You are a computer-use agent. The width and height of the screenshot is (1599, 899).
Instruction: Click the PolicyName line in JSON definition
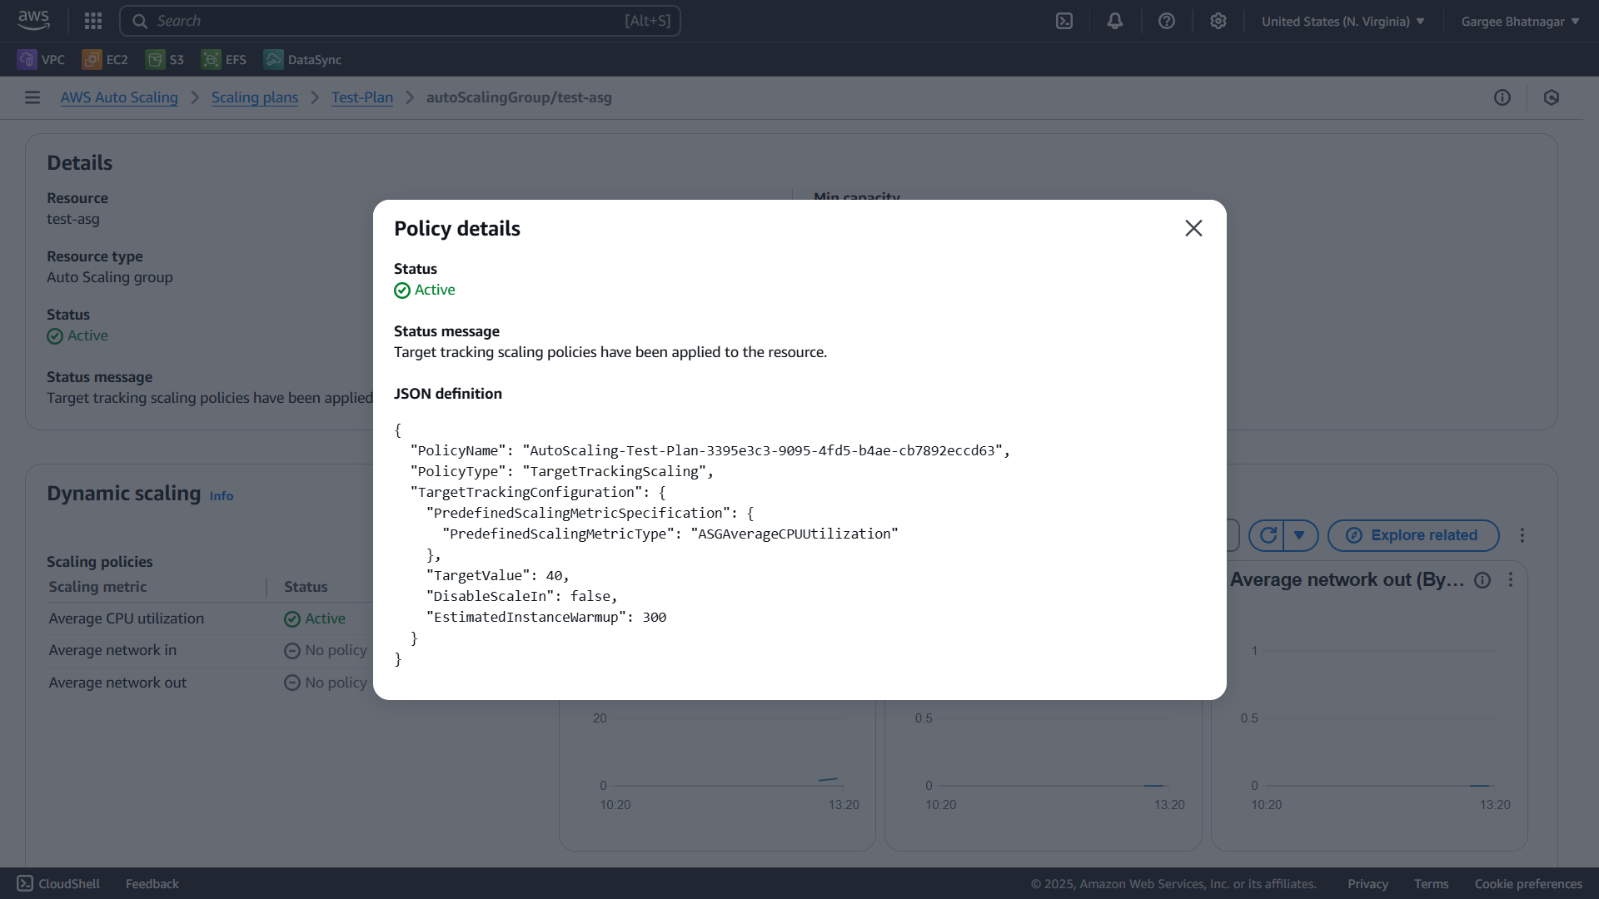pyautogui.click(x=710, y=450)
